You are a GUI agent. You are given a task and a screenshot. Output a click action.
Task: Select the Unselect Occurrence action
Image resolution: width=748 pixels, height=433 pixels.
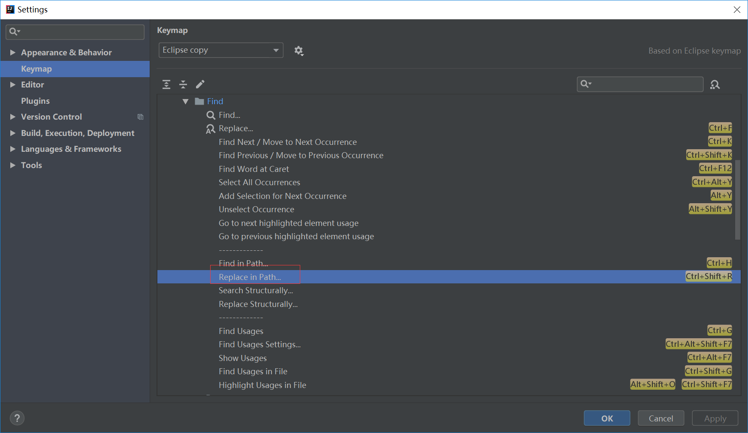[x=449, y=210]
